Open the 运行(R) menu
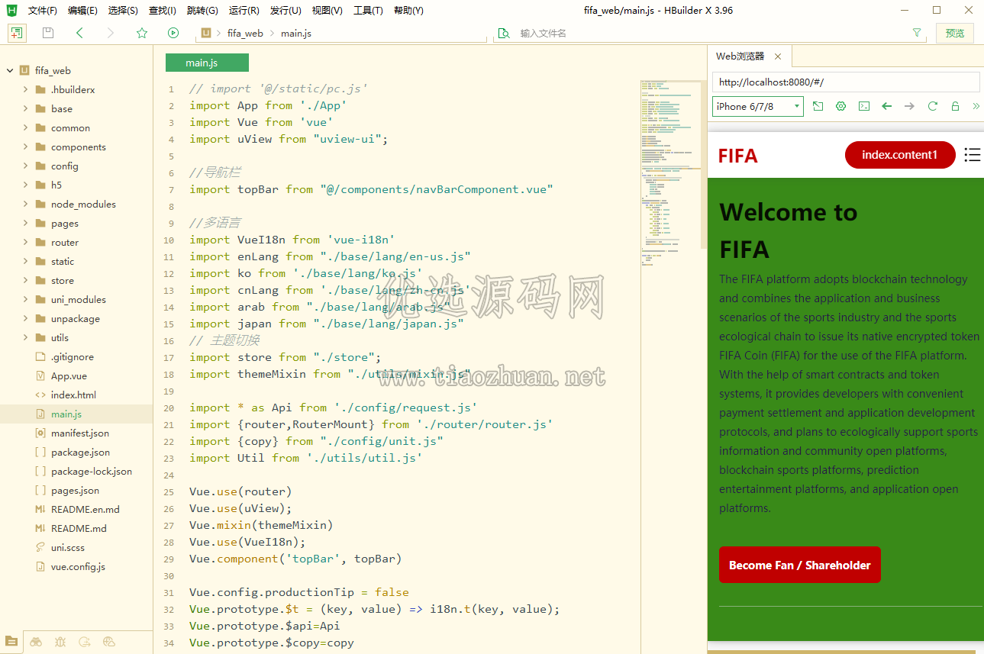Viewport: 984px width, 654px height. tap(244, 11)
